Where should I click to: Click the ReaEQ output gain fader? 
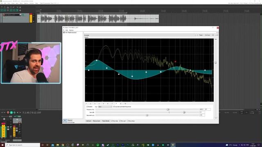tap(216, 62)
